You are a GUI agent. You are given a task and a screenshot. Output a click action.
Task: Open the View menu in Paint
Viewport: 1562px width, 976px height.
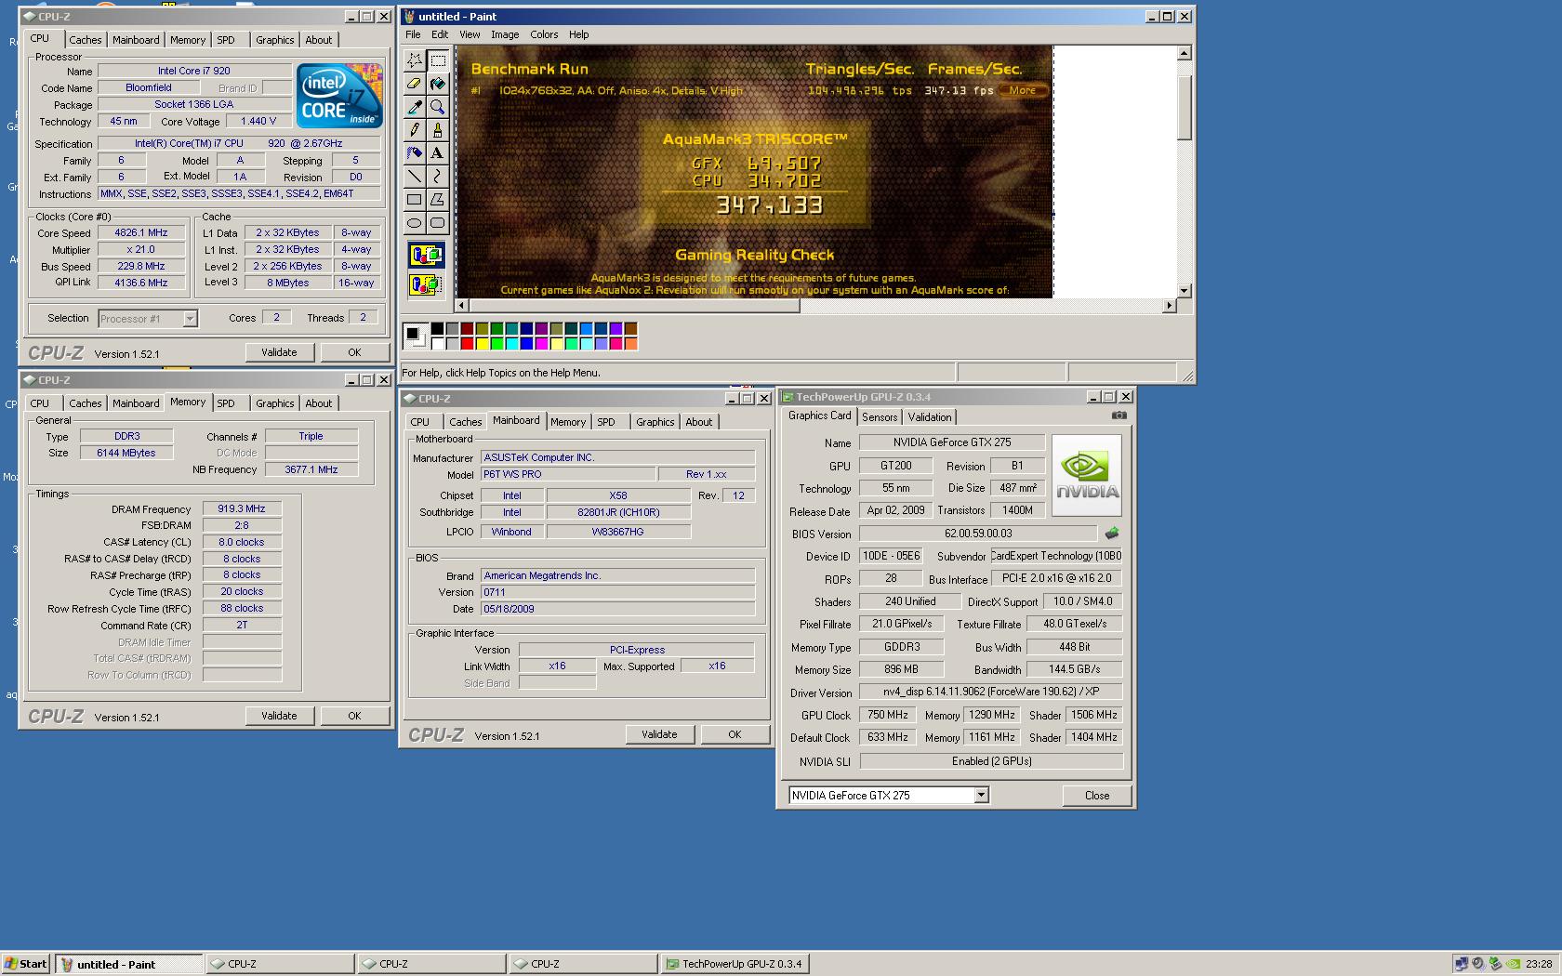pos(470,34)
